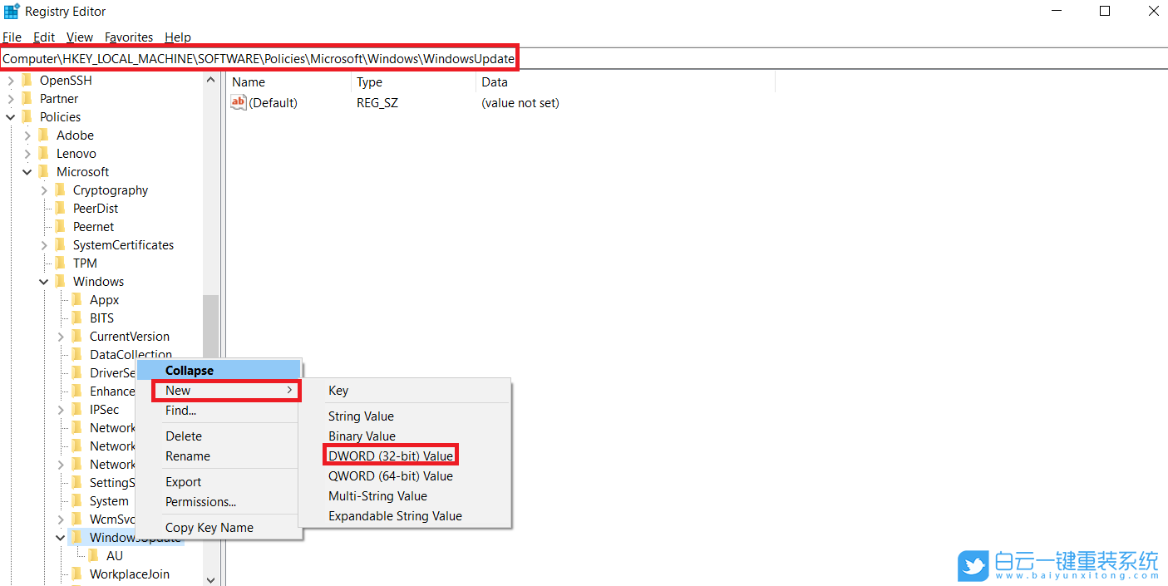This screenshot has width=1168, height=586.
Task: Select Permissions... in context menu
Action: pos(200,502)
